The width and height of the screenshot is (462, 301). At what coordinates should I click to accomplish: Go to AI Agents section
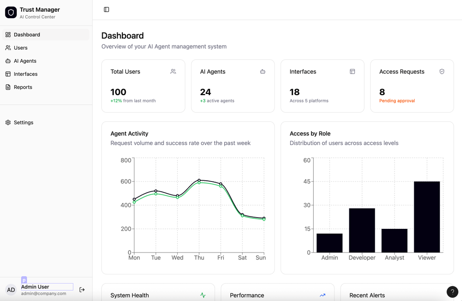tap(25, 61)
